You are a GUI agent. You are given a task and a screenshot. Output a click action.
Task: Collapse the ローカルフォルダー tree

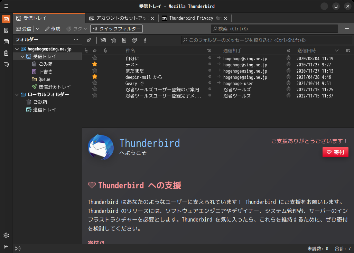17,95
